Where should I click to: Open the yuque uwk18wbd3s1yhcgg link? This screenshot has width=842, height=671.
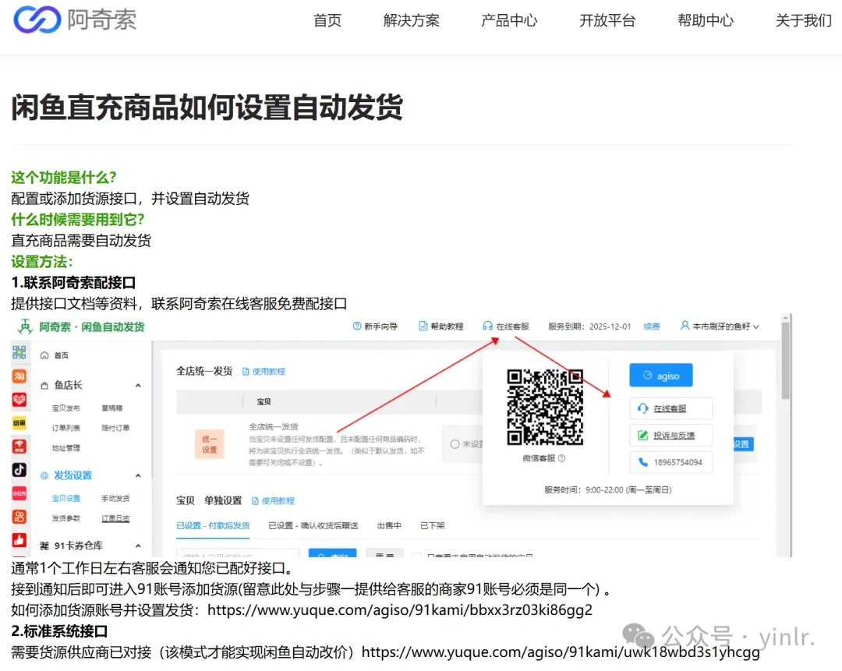click(561, 653)
